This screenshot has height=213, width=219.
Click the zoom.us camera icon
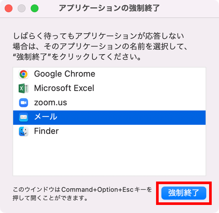23,103
